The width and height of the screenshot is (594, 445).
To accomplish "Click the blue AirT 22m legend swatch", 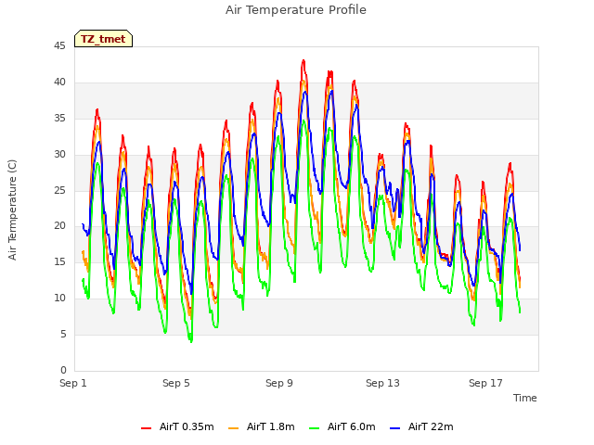I will [394, 428].
